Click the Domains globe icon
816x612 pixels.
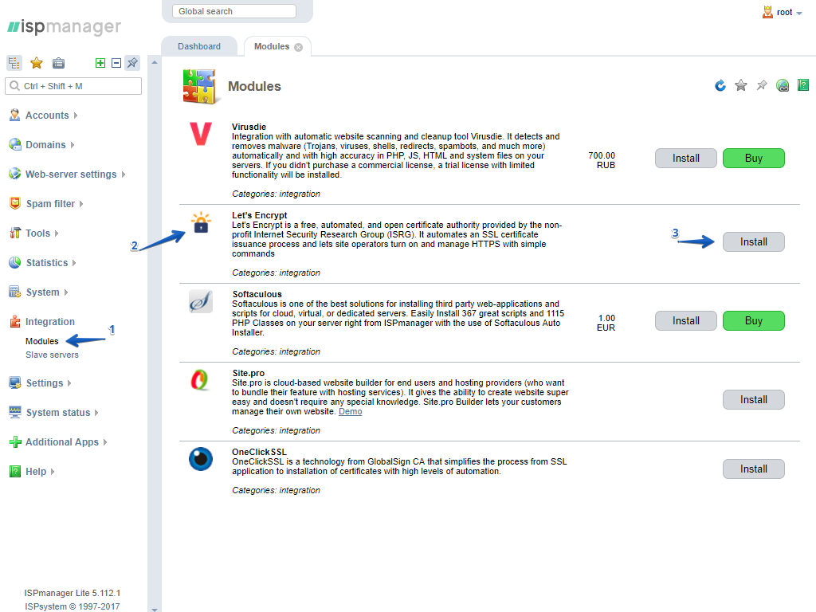pyautogui.click(x=14, y=145)
